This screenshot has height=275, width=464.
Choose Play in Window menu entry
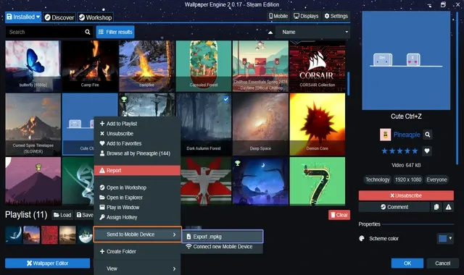[137, 208]
